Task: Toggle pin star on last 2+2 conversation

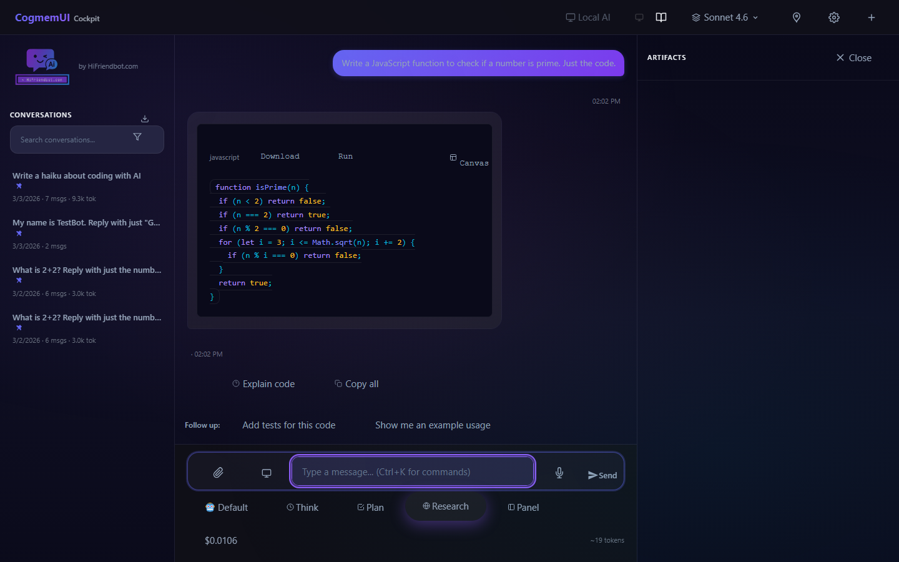Action: [x=19, y=328]
